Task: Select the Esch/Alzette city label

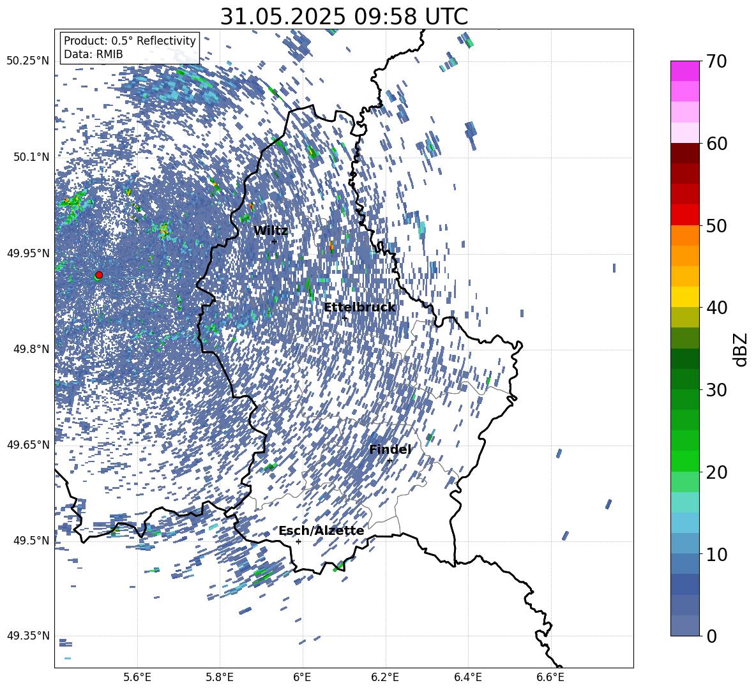Action: coord(321,530)
